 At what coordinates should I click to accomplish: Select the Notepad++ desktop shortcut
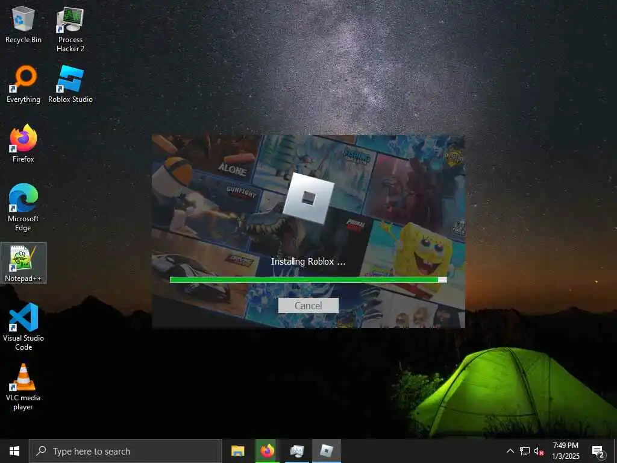click(23, 263)
